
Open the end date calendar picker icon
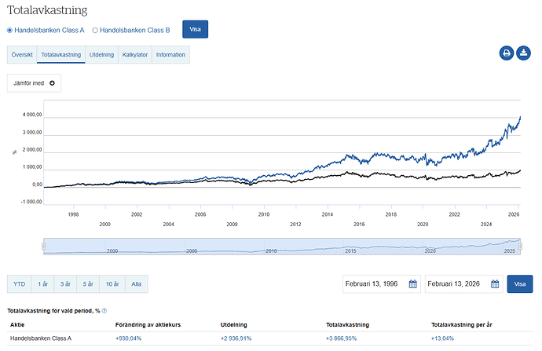[x=495, y=284]
